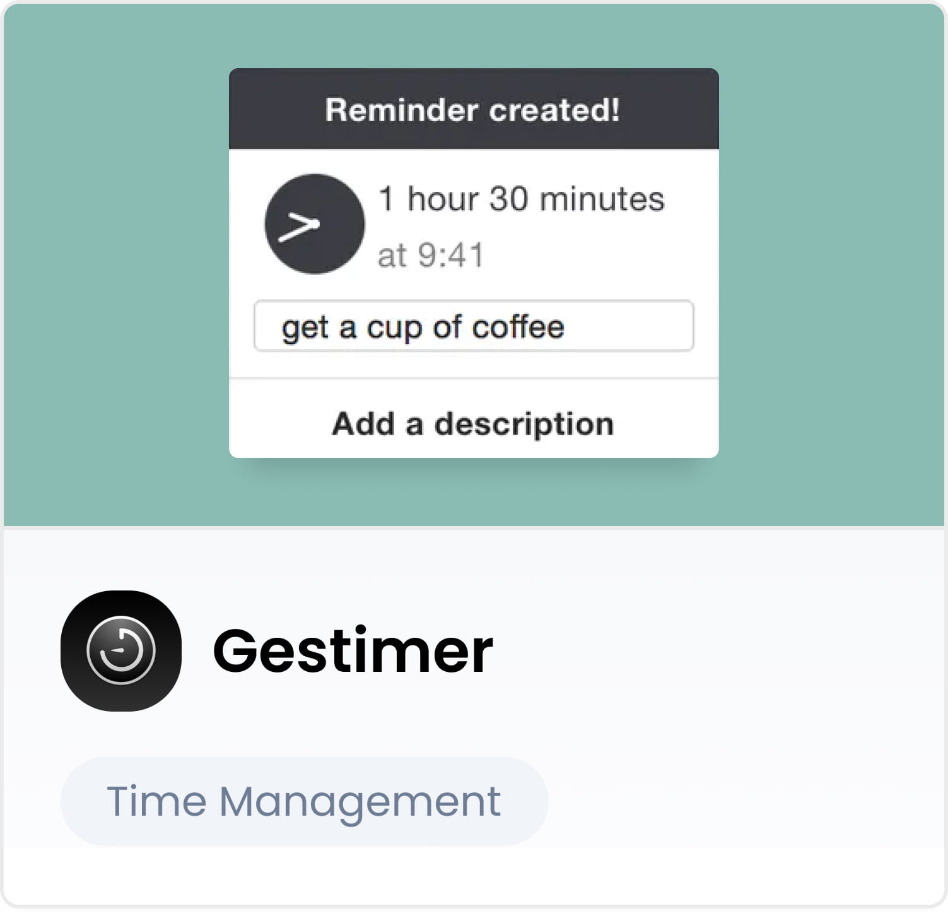948x916 pixels.
Task: Open the Gestimer app icon
Action: pyautogui.click(x=121, y=650)
